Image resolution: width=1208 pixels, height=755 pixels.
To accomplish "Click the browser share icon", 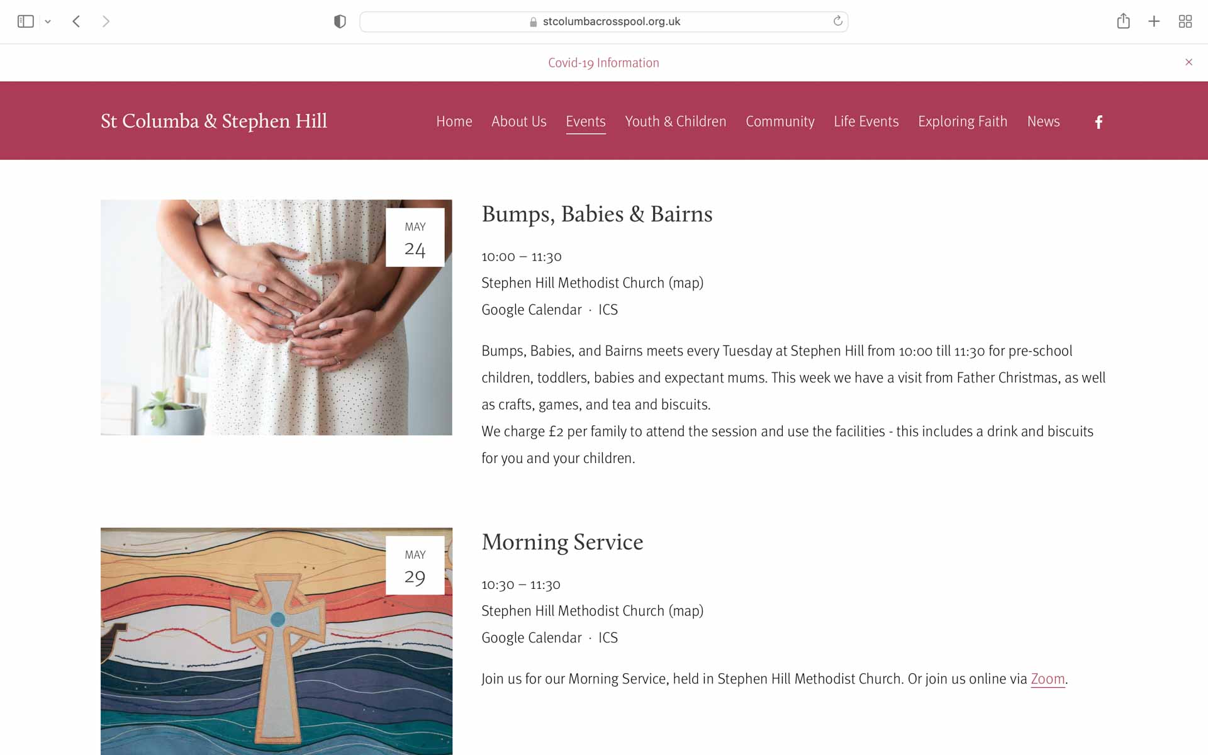I will click(1124, 22).
